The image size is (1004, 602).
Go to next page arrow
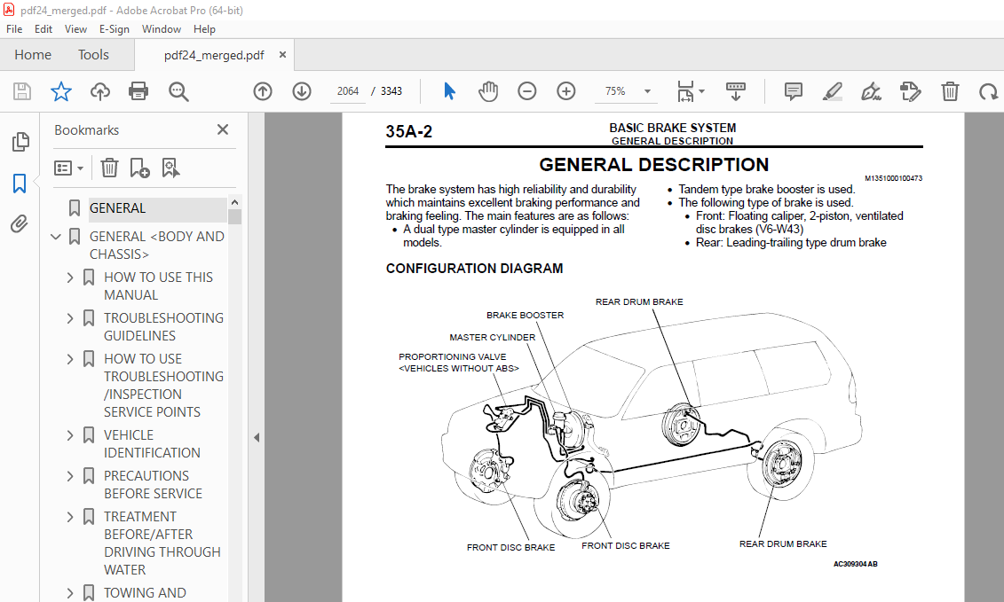click(x=302, y=91)
